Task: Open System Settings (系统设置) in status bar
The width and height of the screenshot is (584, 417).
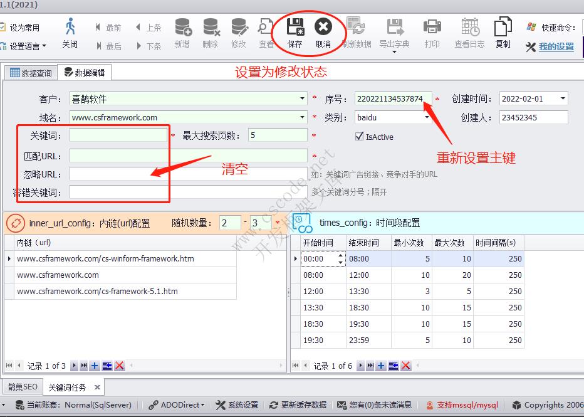Action: (237, 405)
